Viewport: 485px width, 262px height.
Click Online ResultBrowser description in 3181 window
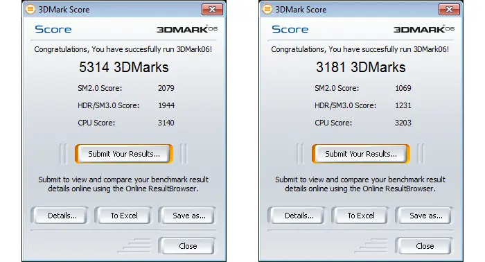[360, 184]
